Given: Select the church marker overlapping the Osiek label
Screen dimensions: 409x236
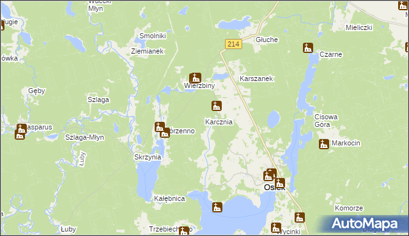Looking at the screenshot, I should point(280,183).
